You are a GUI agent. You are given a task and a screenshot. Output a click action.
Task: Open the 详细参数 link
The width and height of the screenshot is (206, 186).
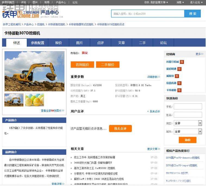154,77
